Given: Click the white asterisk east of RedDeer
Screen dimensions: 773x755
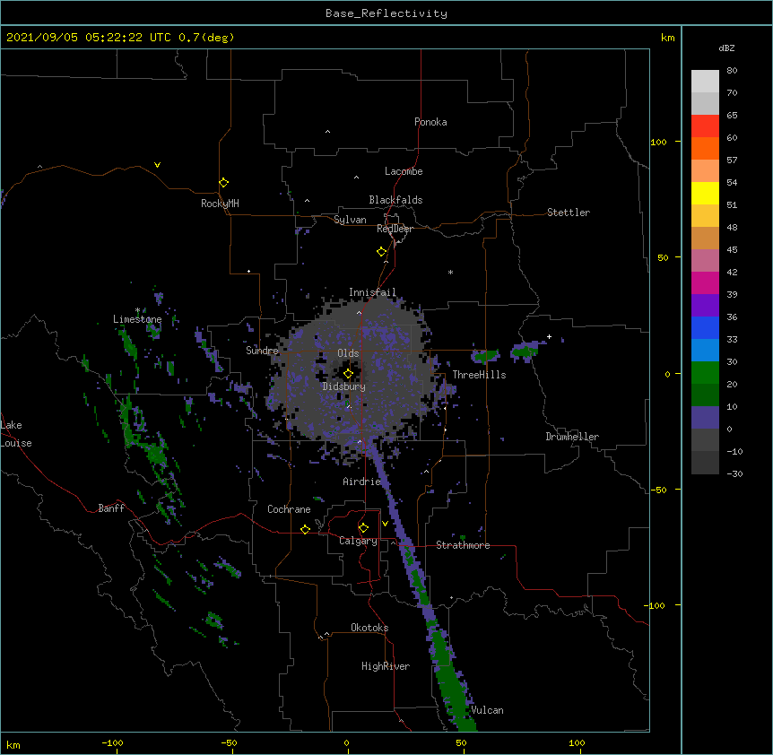Looking at the screenshot, I should click(450, 272).
